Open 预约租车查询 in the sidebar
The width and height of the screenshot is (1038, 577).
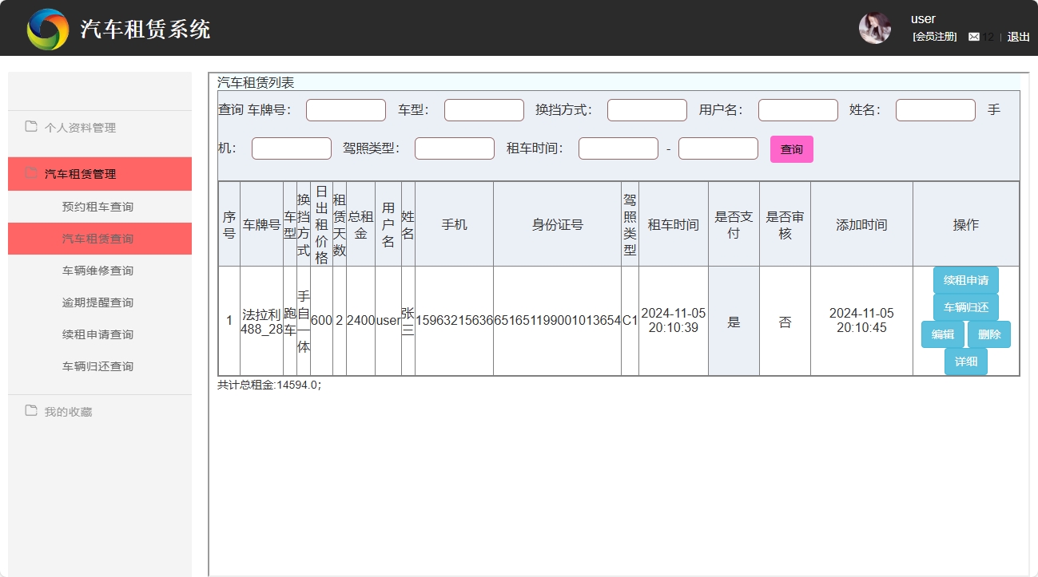97,207
